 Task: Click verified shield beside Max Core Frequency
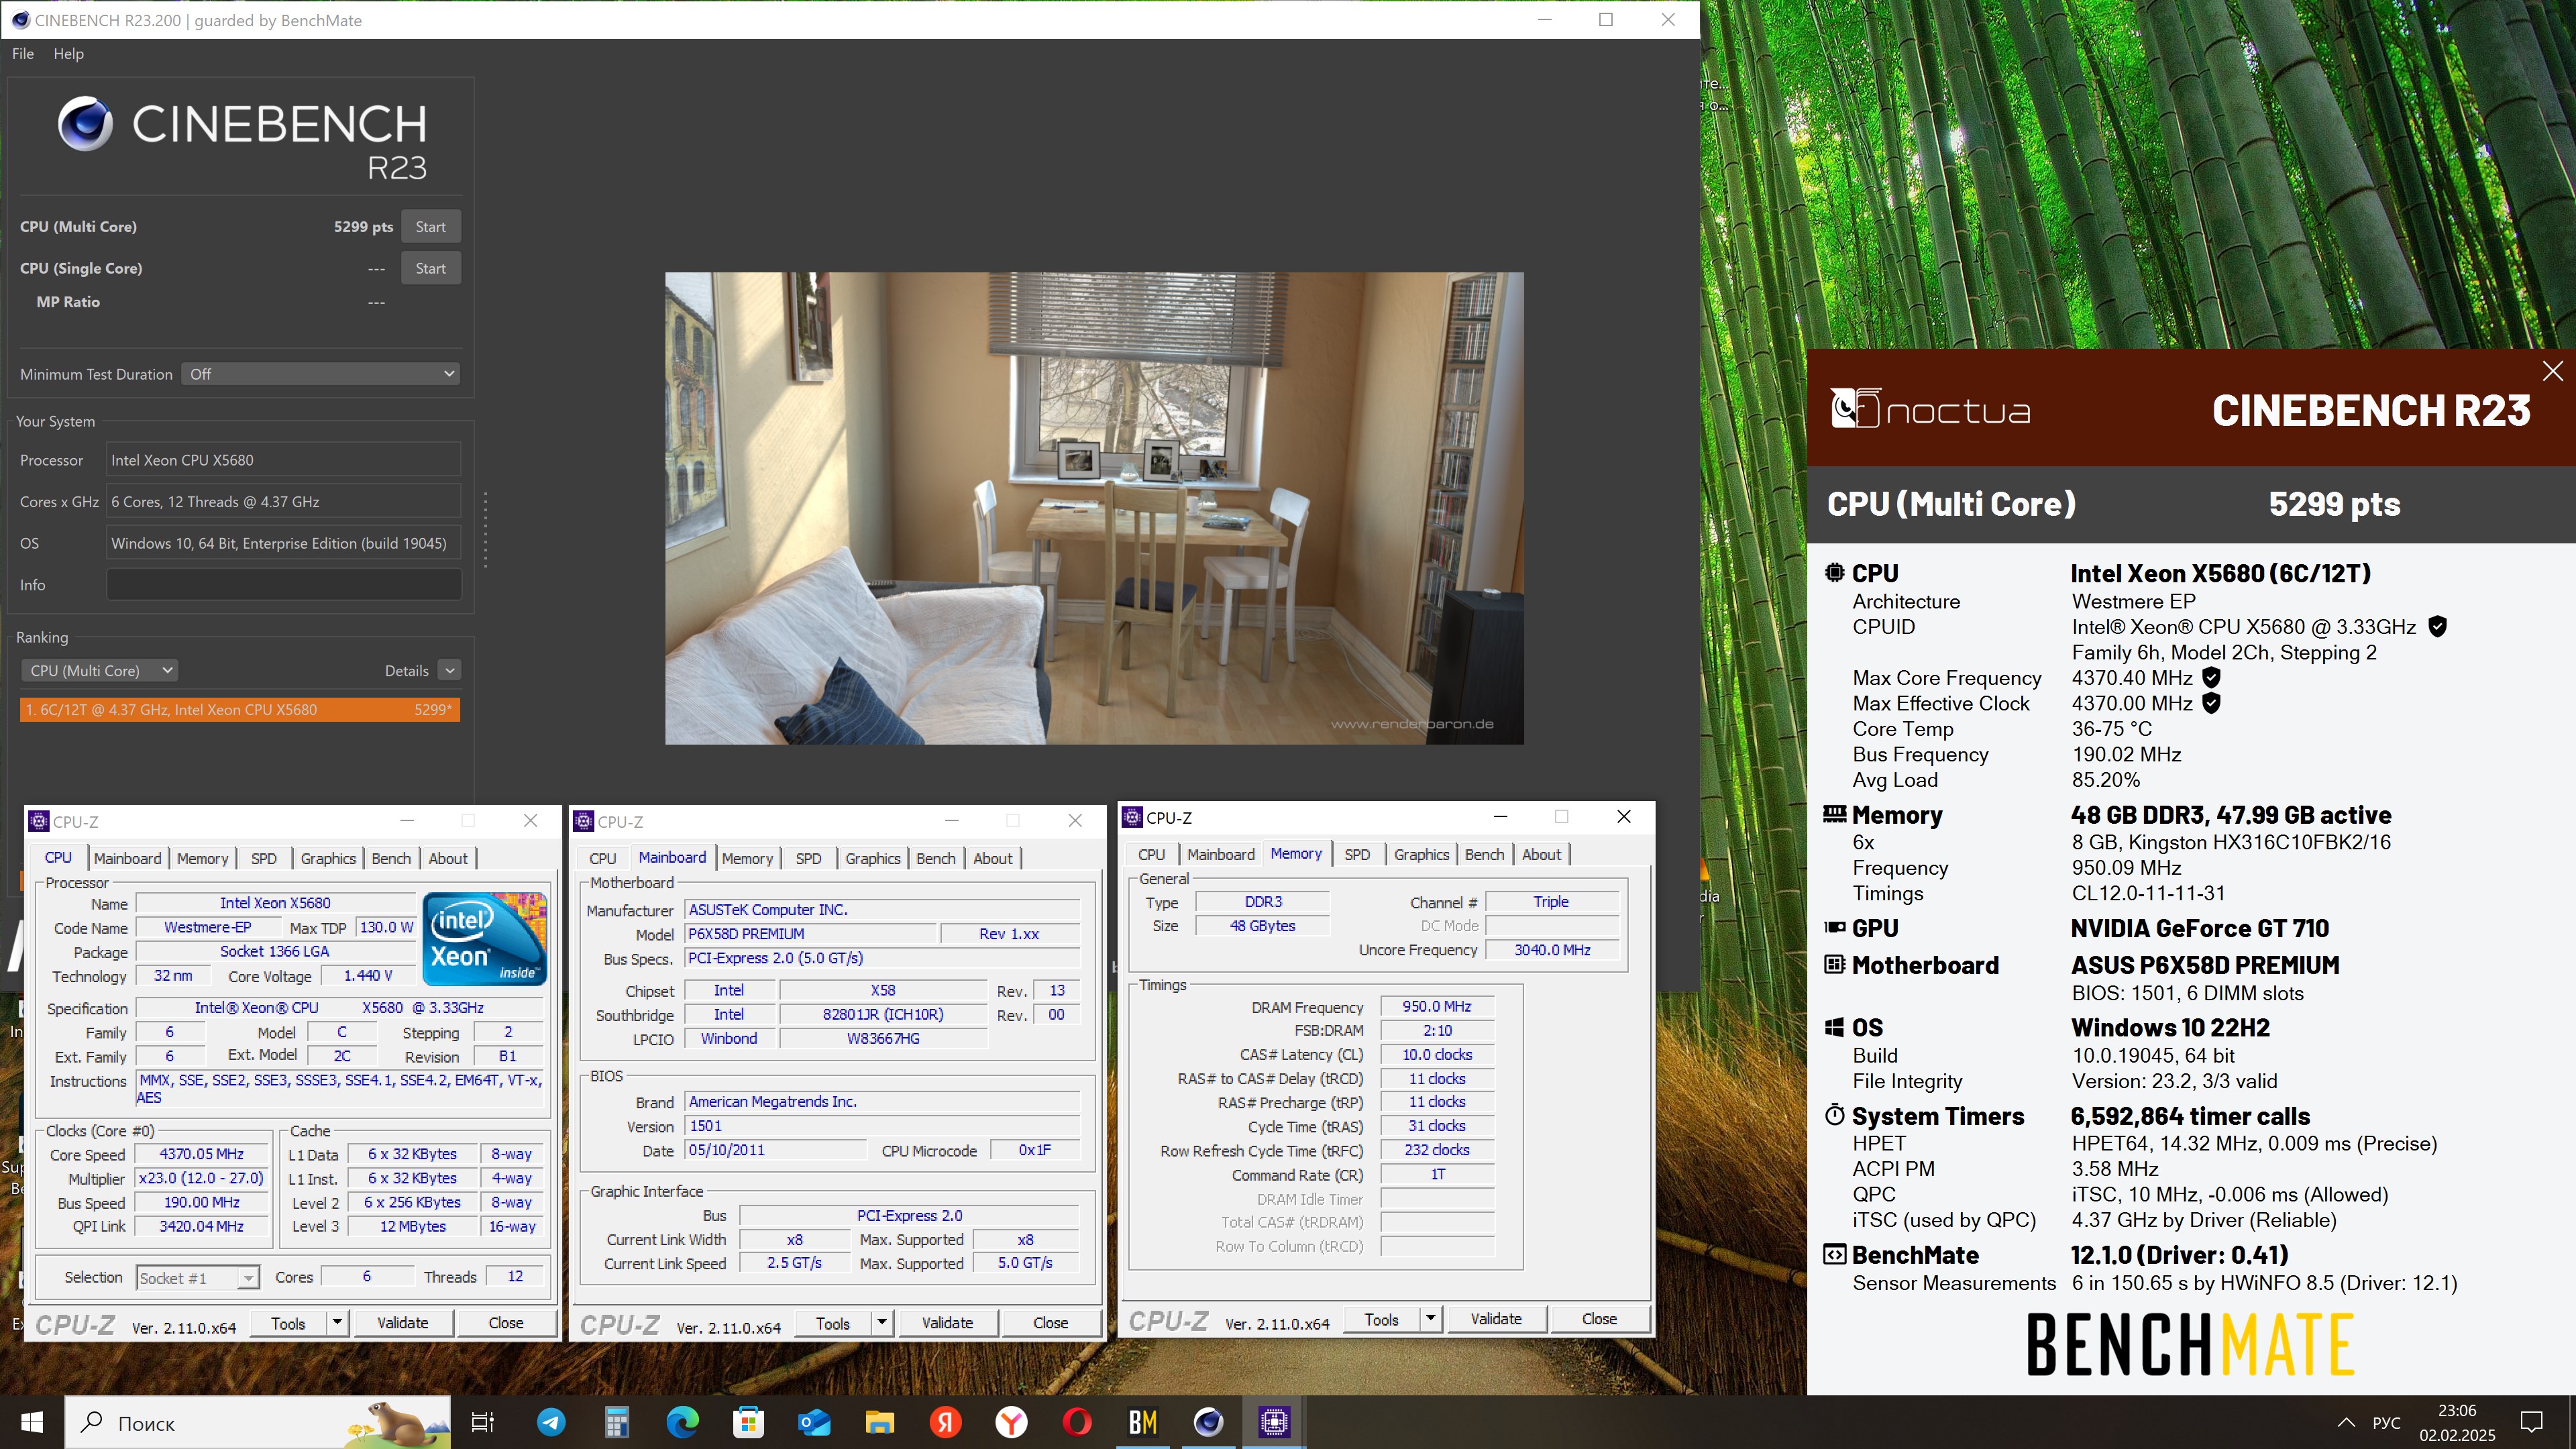2212,678
